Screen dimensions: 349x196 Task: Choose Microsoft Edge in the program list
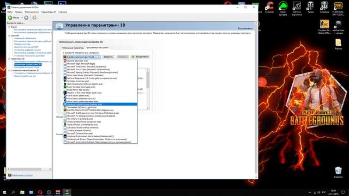(x=100, y=64)
